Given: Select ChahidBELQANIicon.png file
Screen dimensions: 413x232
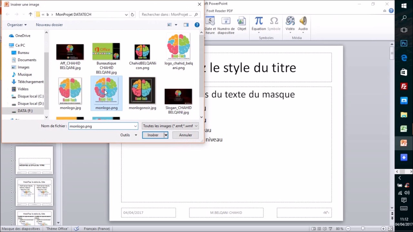Looking at the screenshot, I should (142, 57).
